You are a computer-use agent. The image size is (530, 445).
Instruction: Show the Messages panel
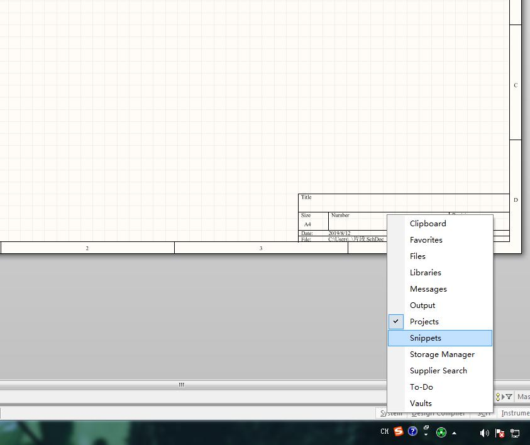[x=439, y=289]
